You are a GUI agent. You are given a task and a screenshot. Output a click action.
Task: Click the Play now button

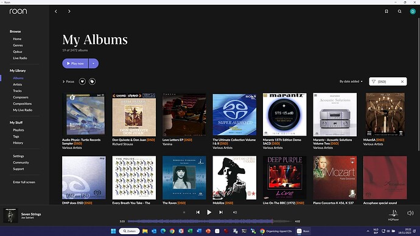(x=75, y=63)
